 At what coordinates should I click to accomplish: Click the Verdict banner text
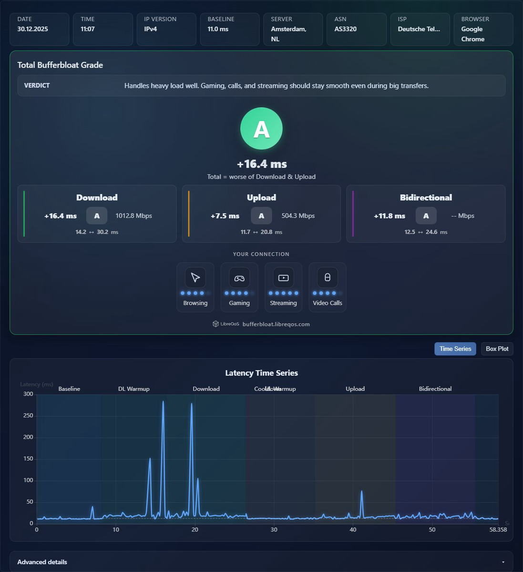point(277,86)
